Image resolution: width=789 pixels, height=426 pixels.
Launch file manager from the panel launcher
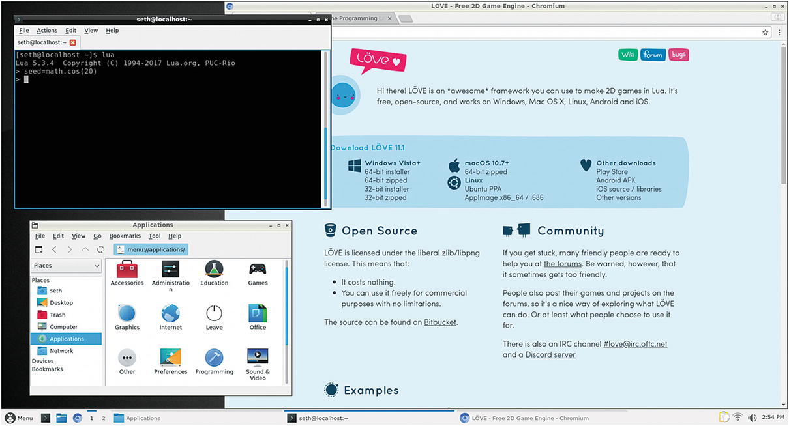coord(61,418)
